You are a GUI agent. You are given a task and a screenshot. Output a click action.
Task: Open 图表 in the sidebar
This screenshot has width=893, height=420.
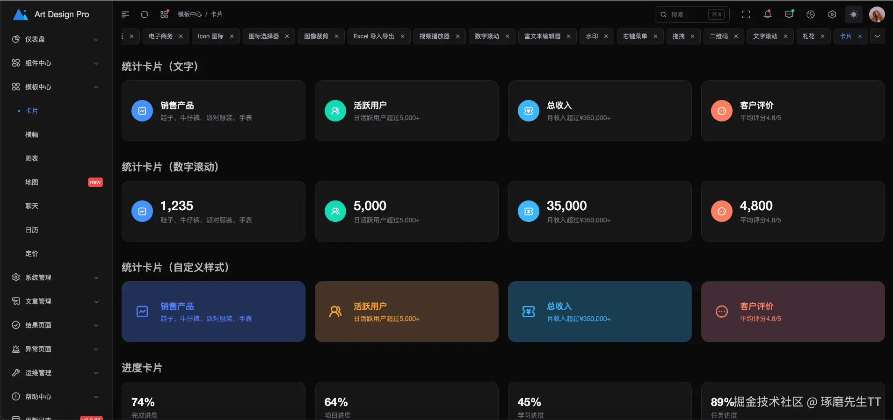pyautogui.click(x=56, y=158)
